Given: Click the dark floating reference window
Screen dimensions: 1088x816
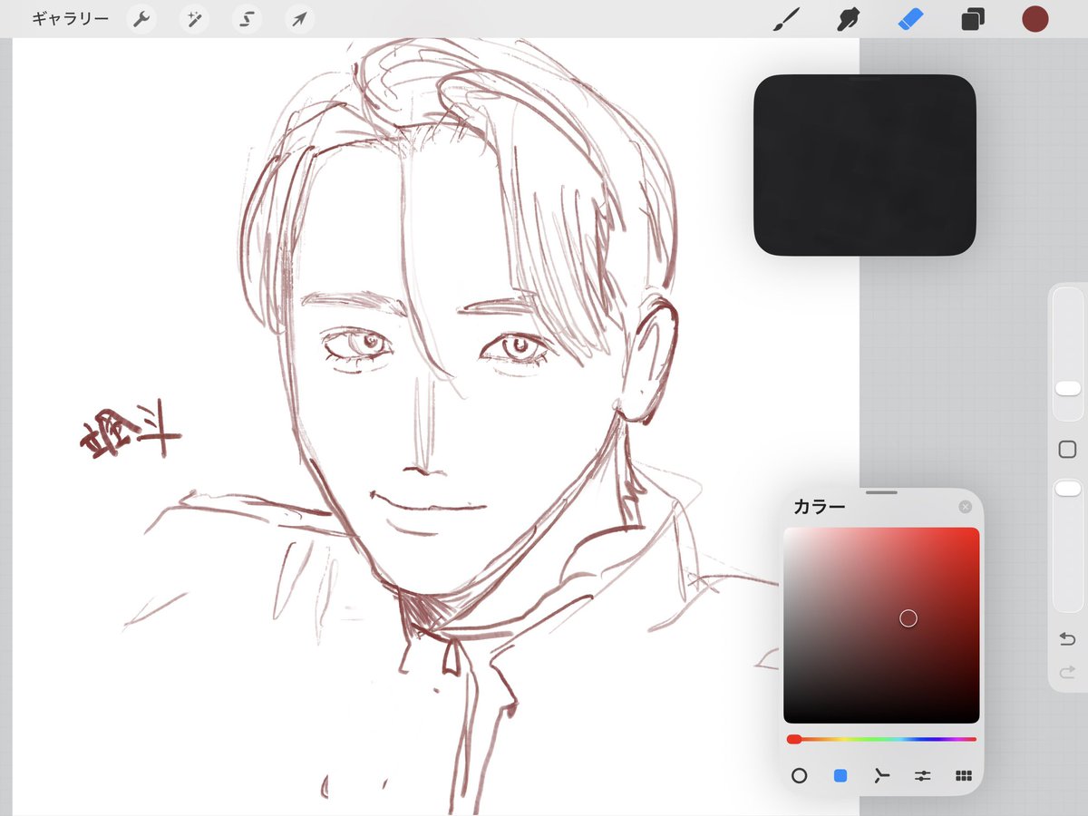Looking at the screenshot, I should point(865,165).
